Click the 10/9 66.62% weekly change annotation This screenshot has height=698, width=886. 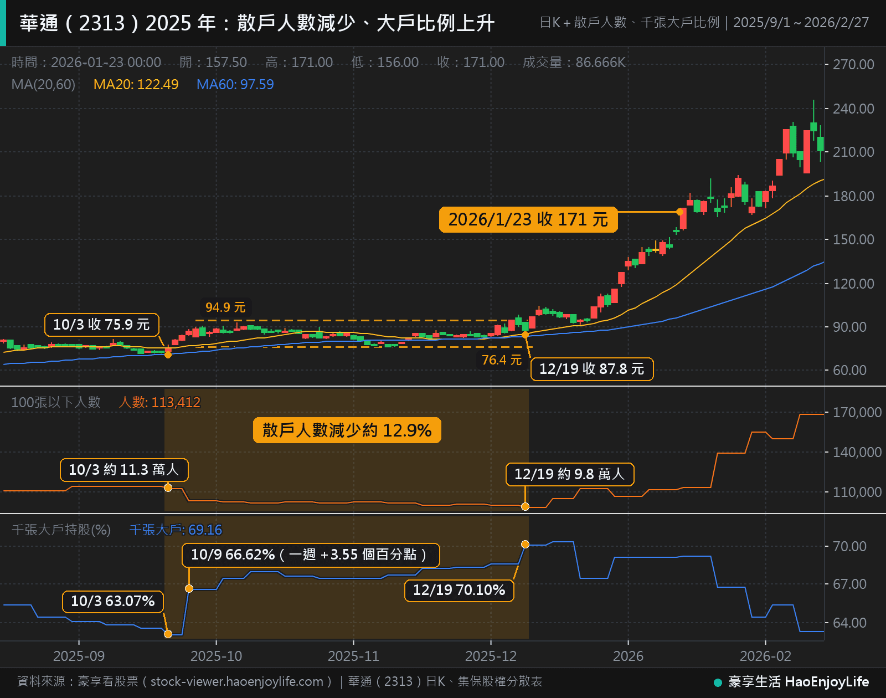[311, 555]
